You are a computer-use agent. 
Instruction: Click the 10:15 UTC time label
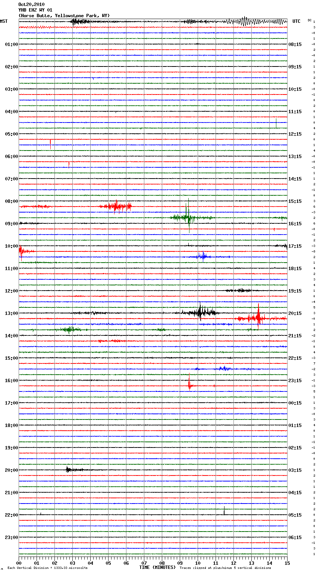click(x=295, y=89)
